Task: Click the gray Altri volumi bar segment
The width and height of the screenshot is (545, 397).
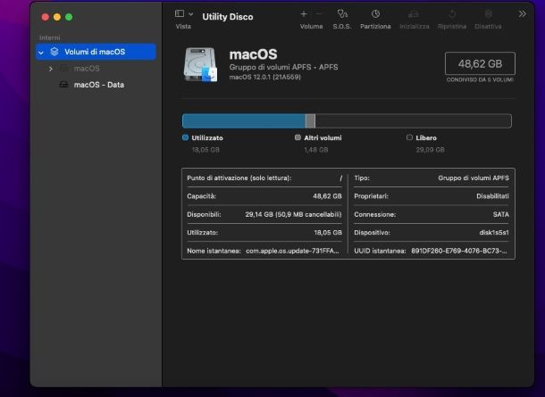Action: pyautogui.click(x=310, y=121)
